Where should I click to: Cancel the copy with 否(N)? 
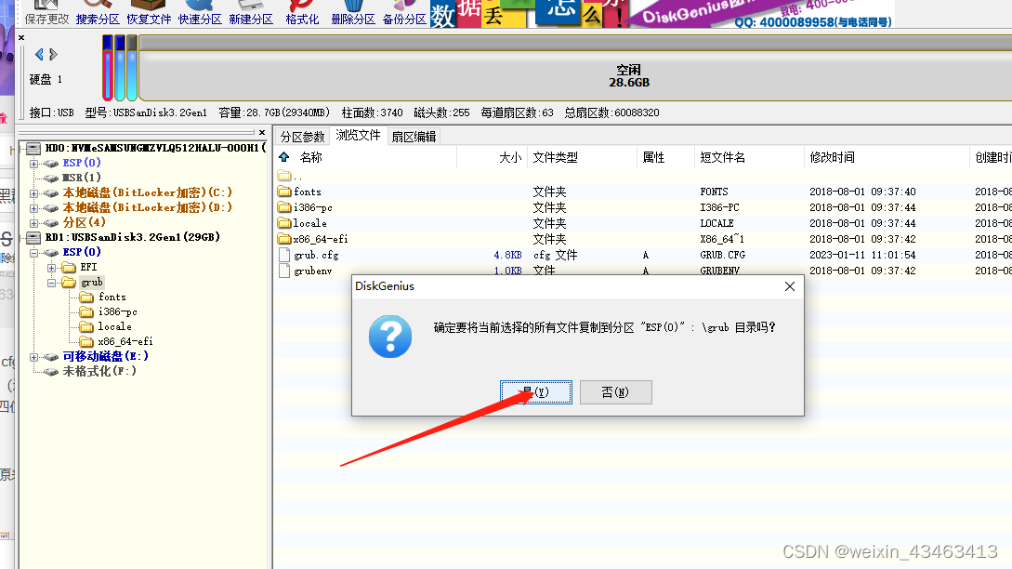tap(615, 391)
